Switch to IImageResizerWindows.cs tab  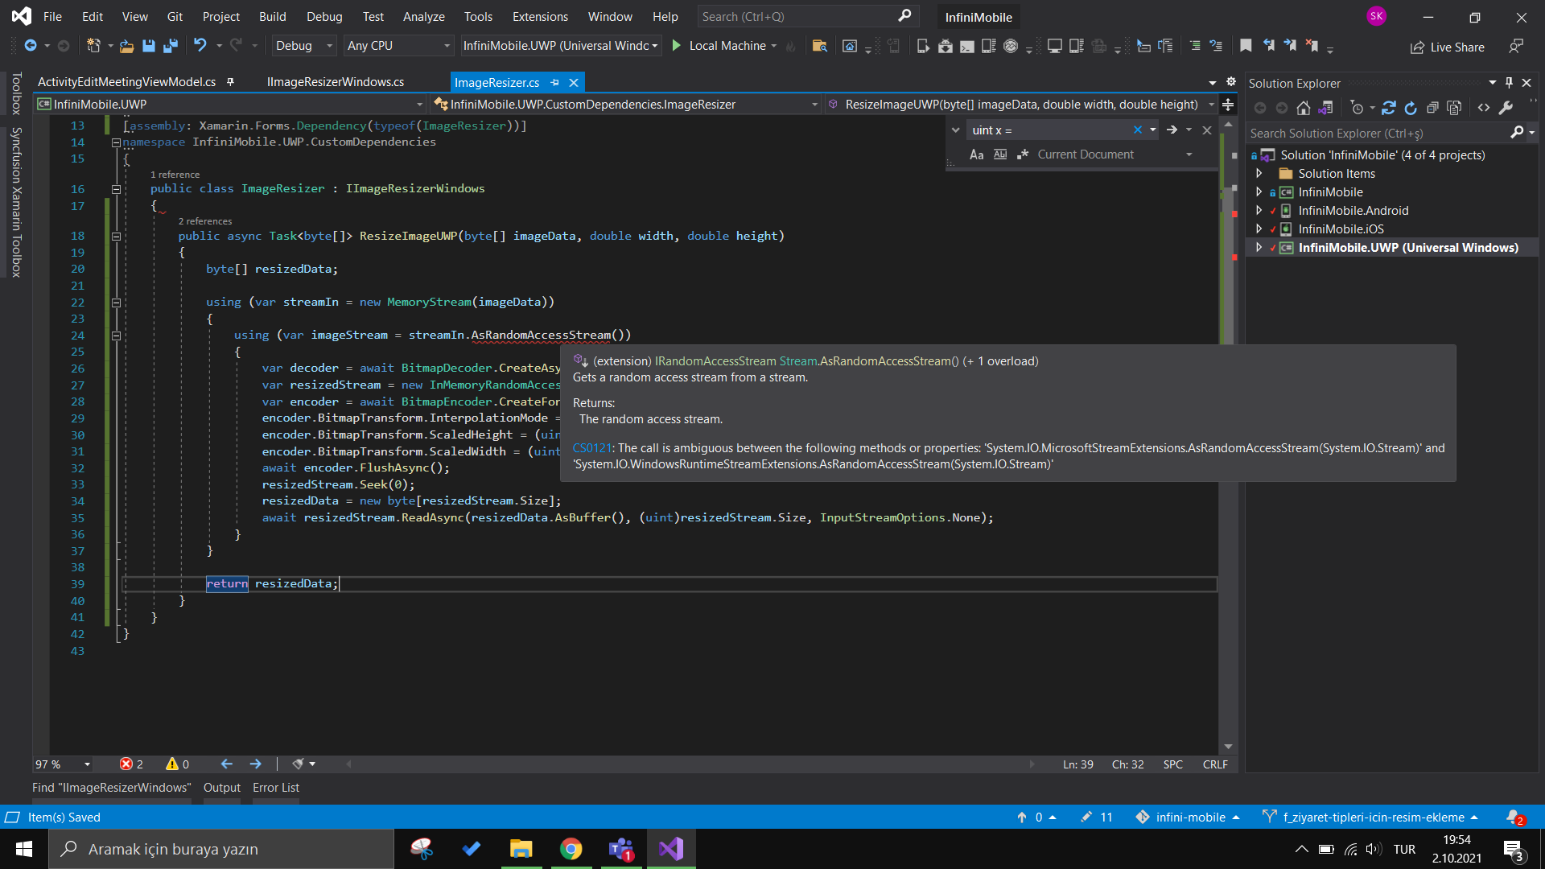pos(336,82)
